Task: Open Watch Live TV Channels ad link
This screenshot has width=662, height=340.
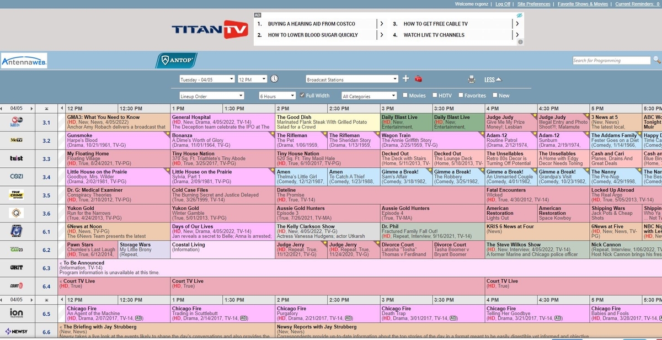Action: pos(434,35)
